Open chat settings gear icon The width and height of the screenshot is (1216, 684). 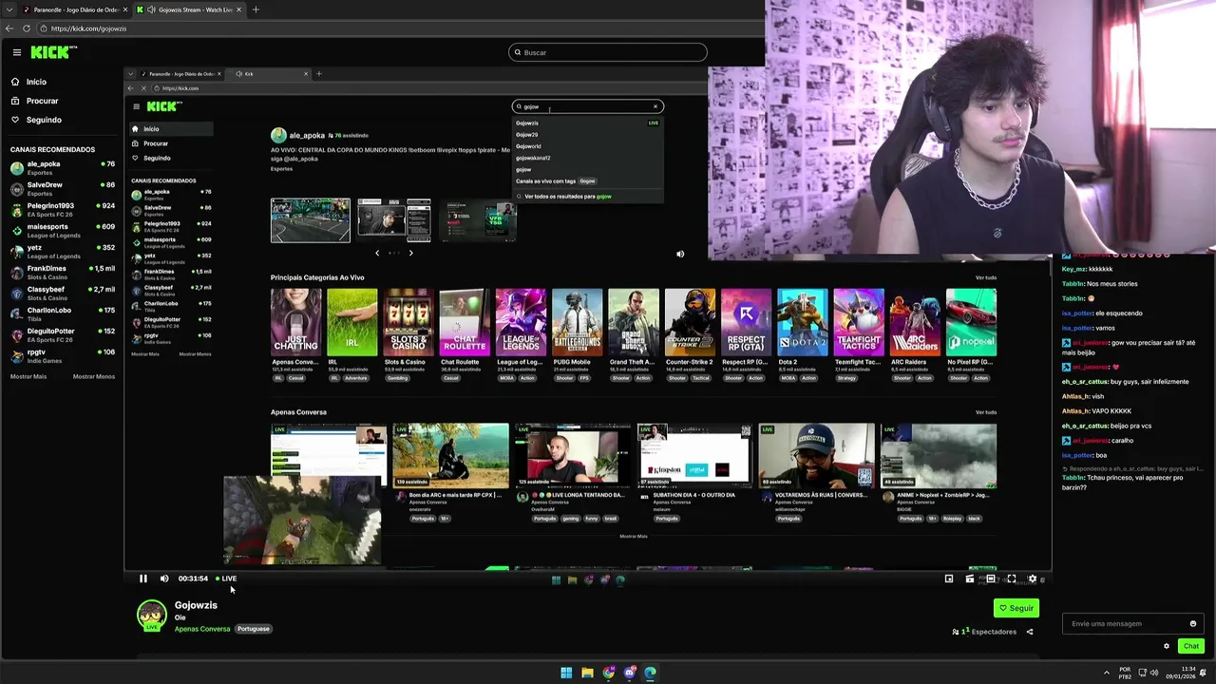[x=1167, y=646]
